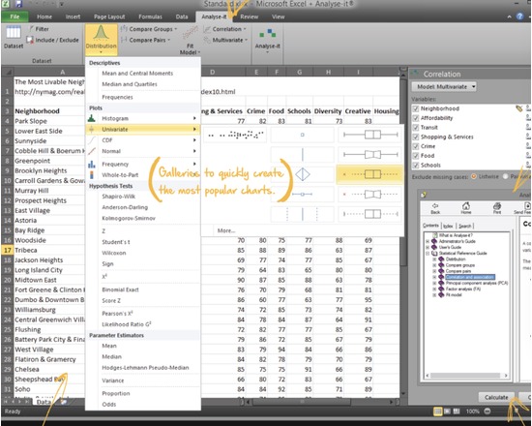
Task: Open the Distribution bell-curve button
Action: click(x=101, y=40)
